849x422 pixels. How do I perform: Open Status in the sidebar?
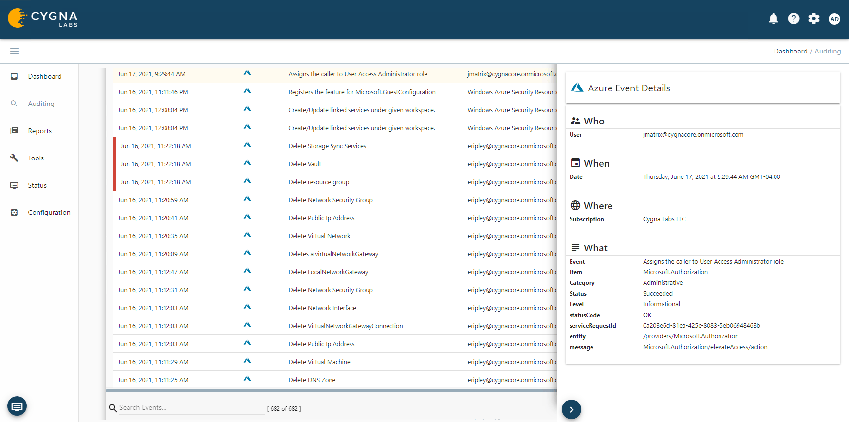37,185
